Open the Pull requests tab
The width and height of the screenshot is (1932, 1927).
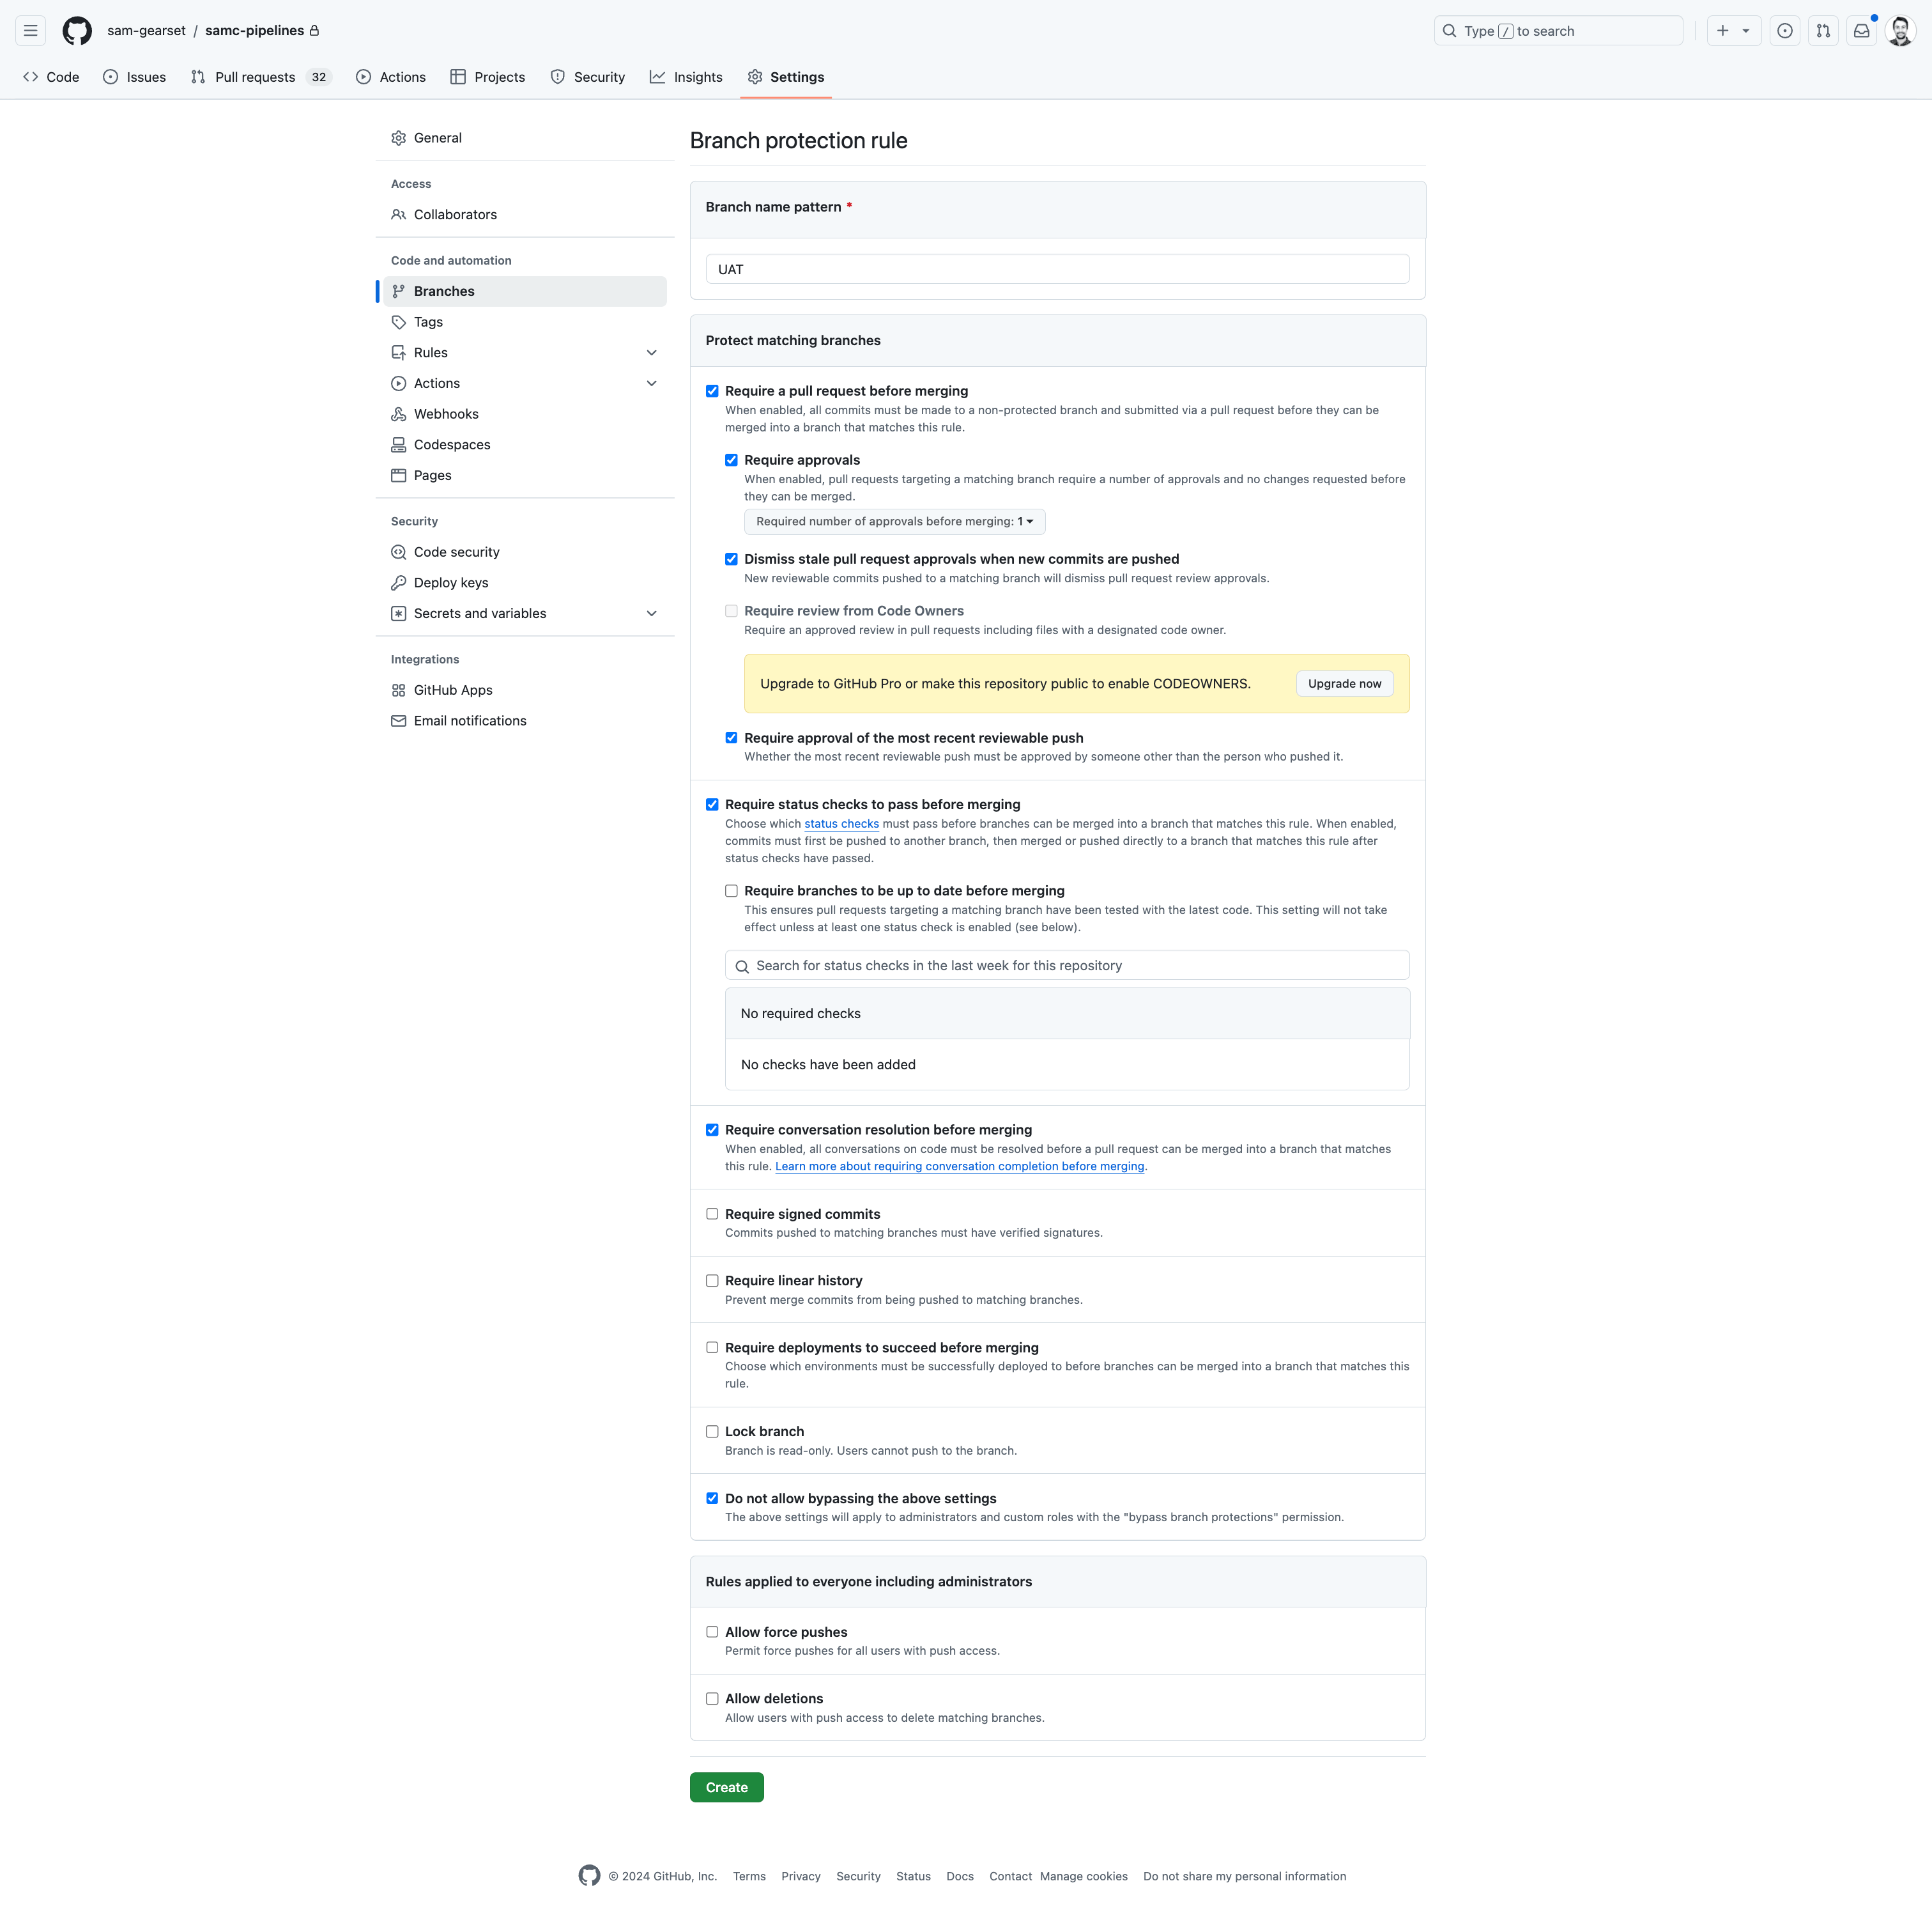tap(255, 77)
